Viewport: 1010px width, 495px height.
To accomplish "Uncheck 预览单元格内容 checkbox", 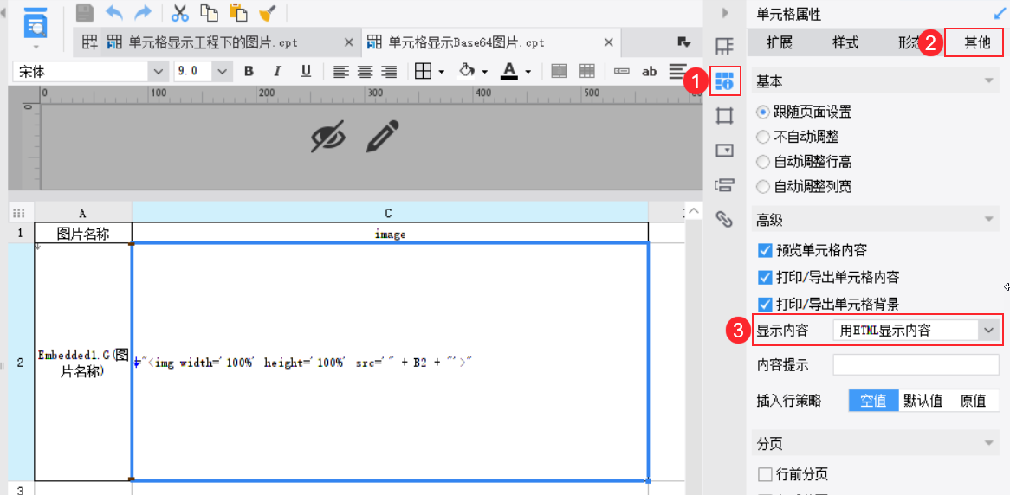I will pos(765,251).
